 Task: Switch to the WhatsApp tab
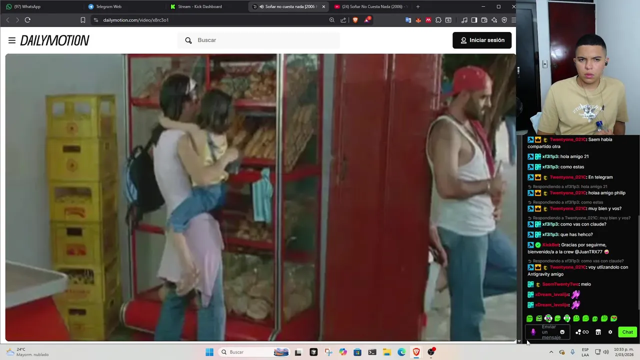[x=41, y=6]
